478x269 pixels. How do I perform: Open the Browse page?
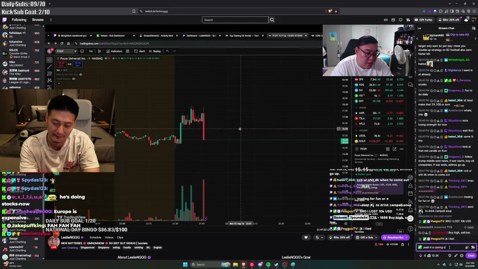coord(38,20)
